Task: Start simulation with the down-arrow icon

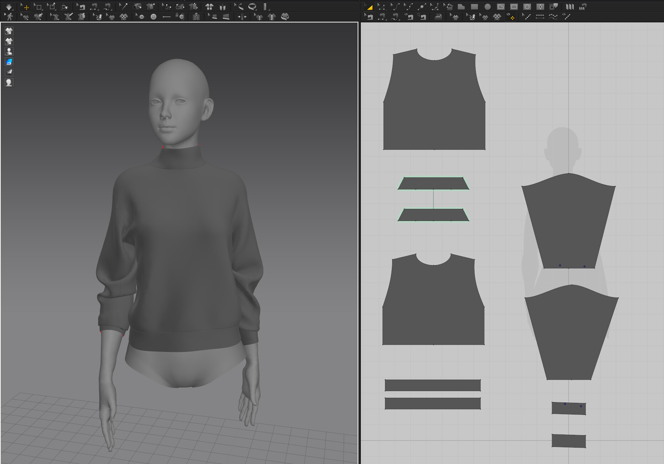Action: coord(9,7)
